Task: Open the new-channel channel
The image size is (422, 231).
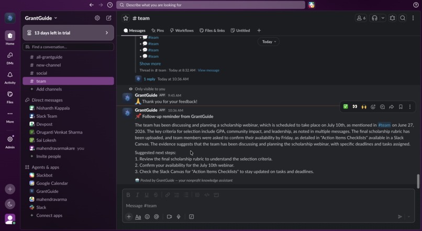Action: 69,65
